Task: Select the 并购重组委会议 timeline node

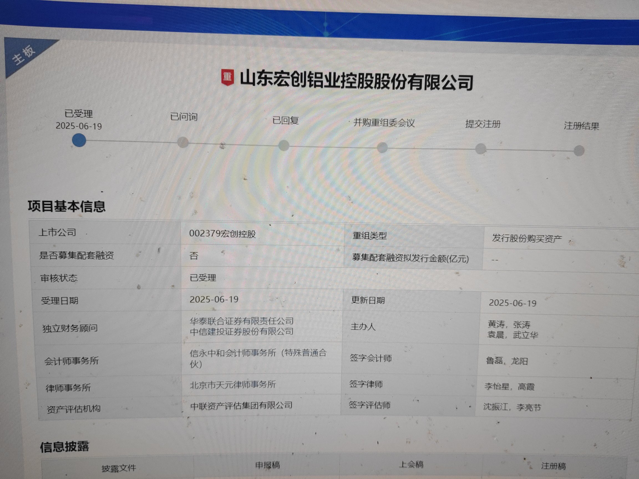Action: 382,147
